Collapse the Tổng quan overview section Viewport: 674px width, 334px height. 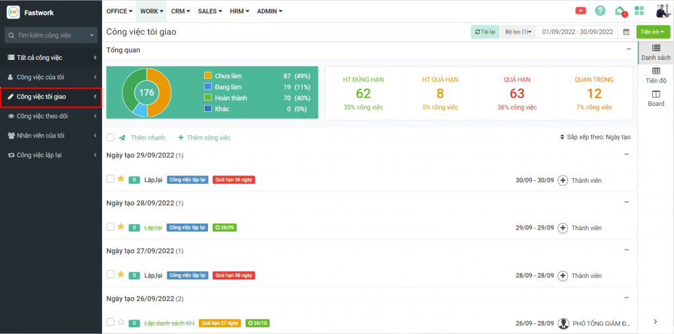(628, 49)
